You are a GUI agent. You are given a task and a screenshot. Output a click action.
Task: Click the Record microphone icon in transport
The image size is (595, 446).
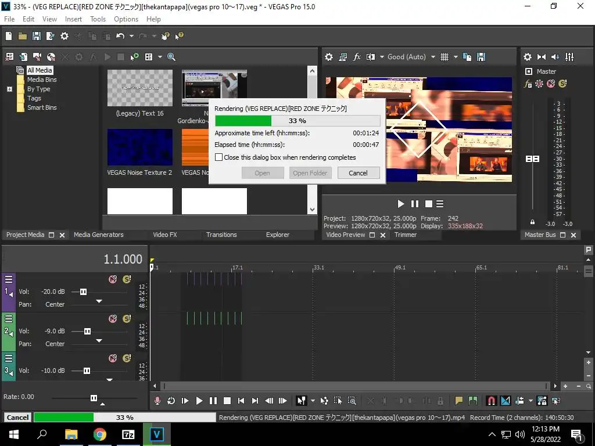[x=157, y=401]
